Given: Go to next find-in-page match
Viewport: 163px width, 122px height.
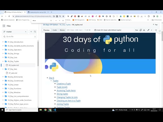Looking at the screenshot, I should [x=59, y=20].
